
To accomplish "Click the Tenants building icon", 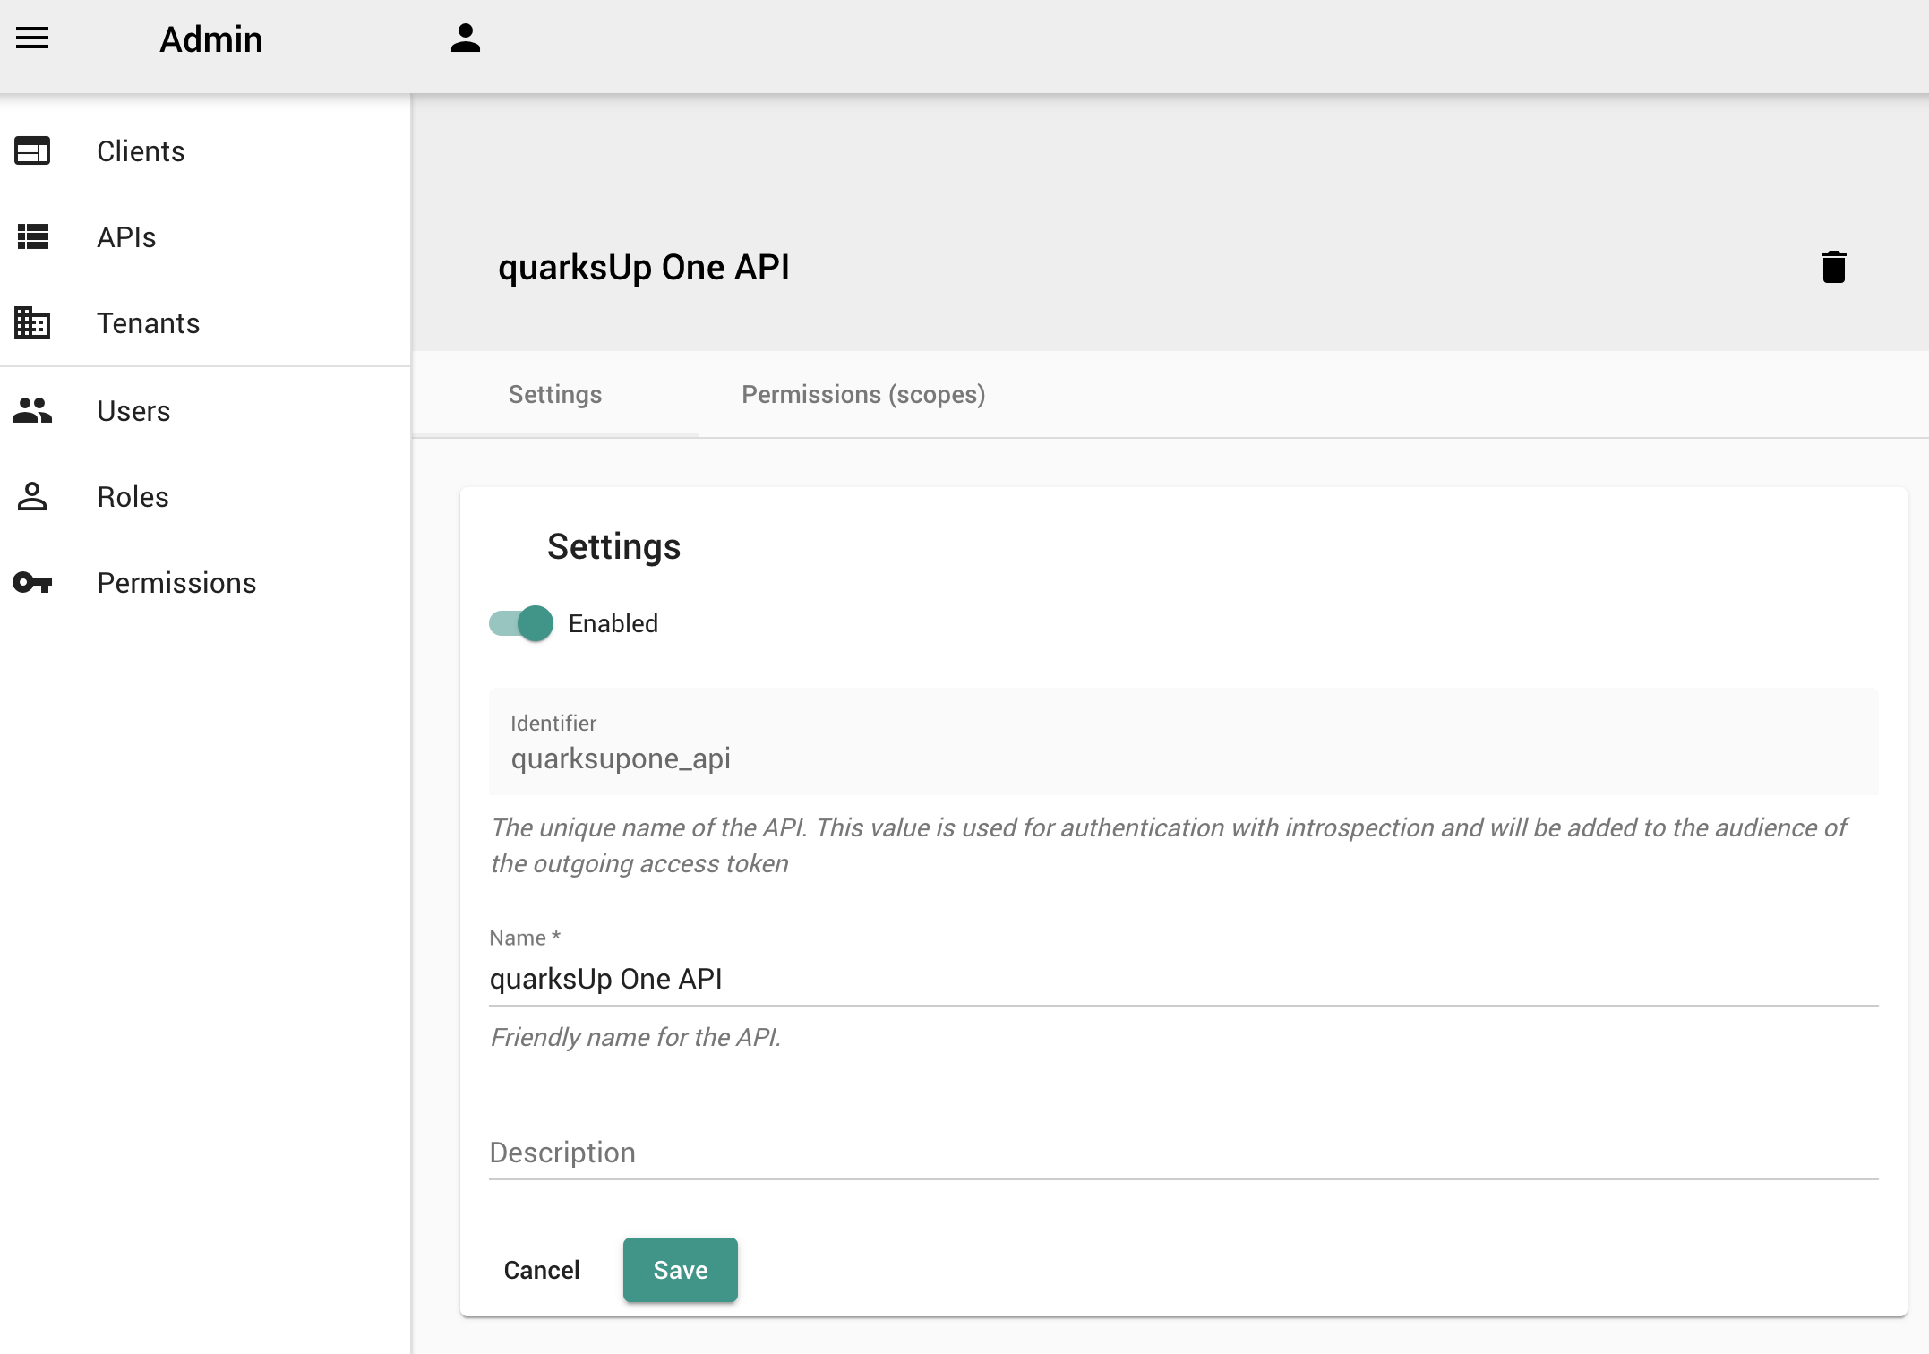I will click(32, 322).
